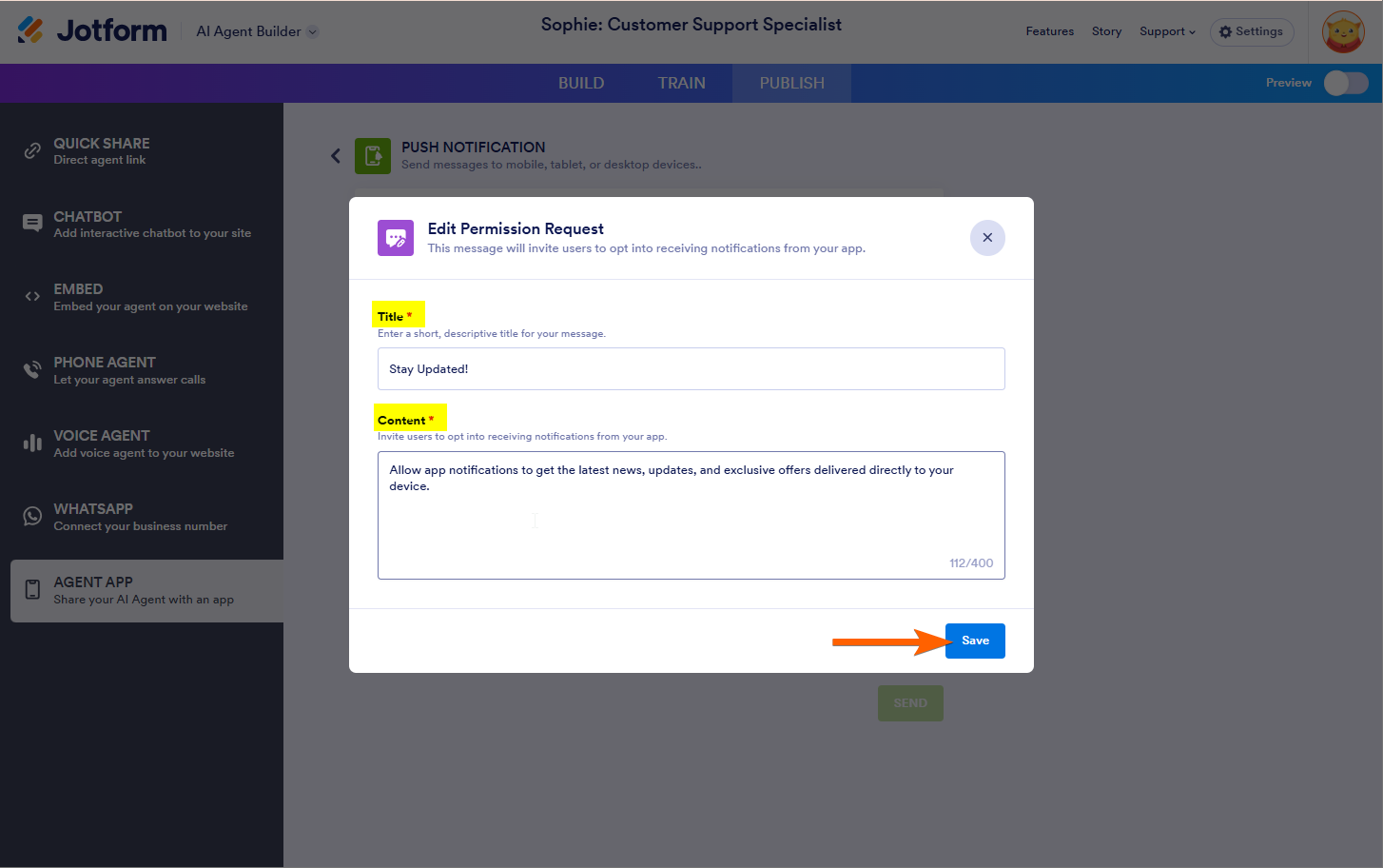
Task: Open the AI Agent Builder dropdown
Action: pyautogui.click(x=257, y=31)
